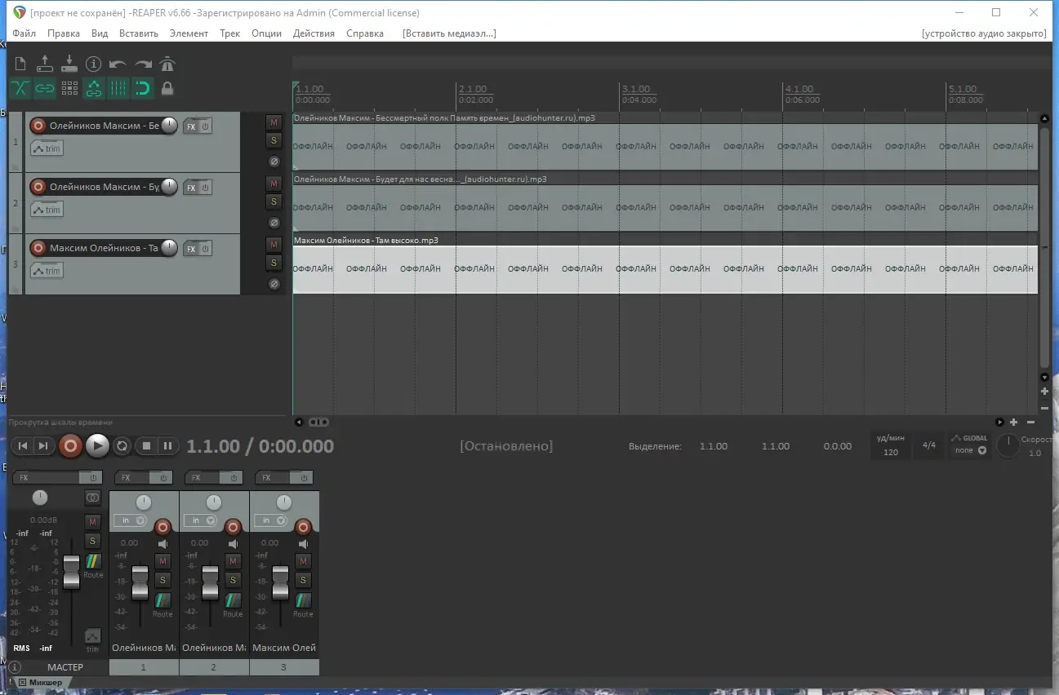The width and height of the screenshot is (1059, 695).
Task: Open input dropdown on mixer channel 1
Action: pyautogui.click(x=131, y=520)
